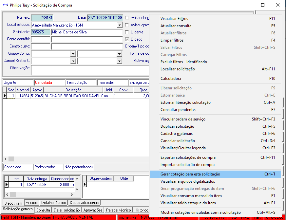286x220 pixels.
Task: Open Calculadora from the context menu
Action: [x=216, y=79]
